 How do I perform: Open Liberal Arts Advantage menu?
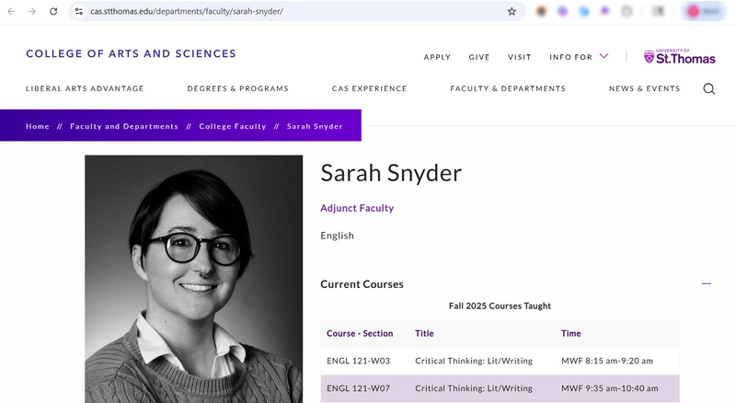tap(85, 88)
